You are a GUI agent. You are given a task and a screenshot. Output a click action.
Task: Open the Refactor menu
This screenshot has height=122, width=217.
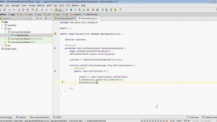tap(41, 5)
